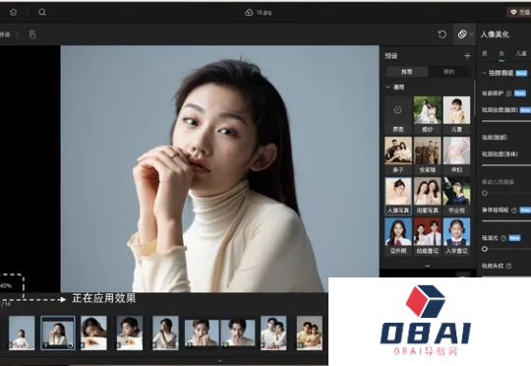
Task: Apply the 入学登记 school enrollment preset
Action: pos(456,236)
